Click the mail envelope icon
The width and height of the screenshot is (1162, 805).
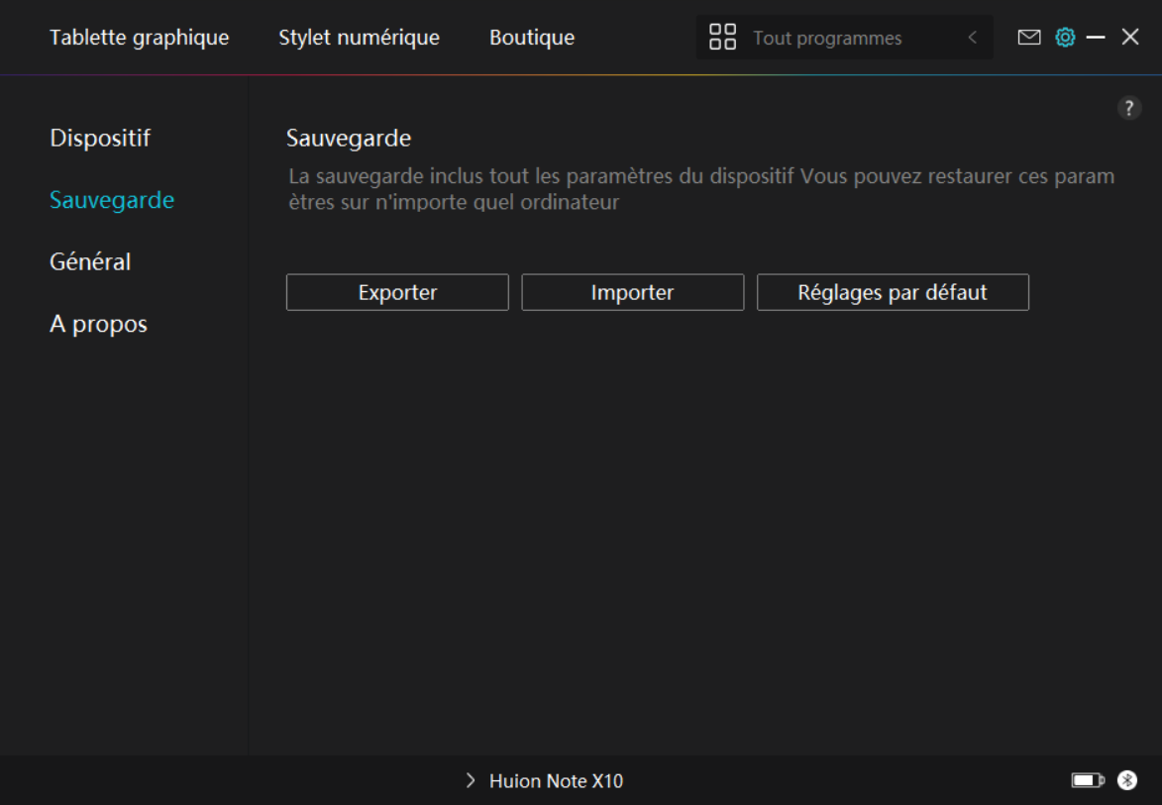1029,38
